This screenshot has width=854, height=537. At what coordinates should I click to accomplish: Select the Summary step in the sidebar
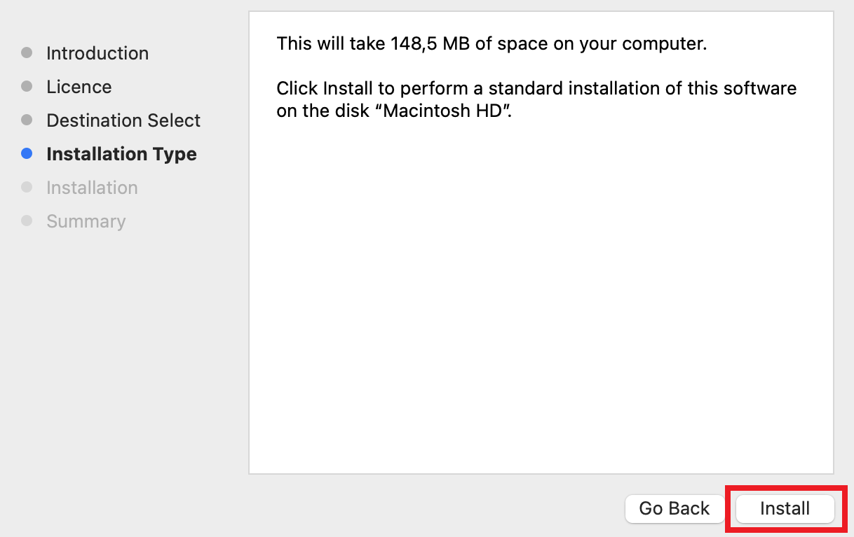[86, 221]
